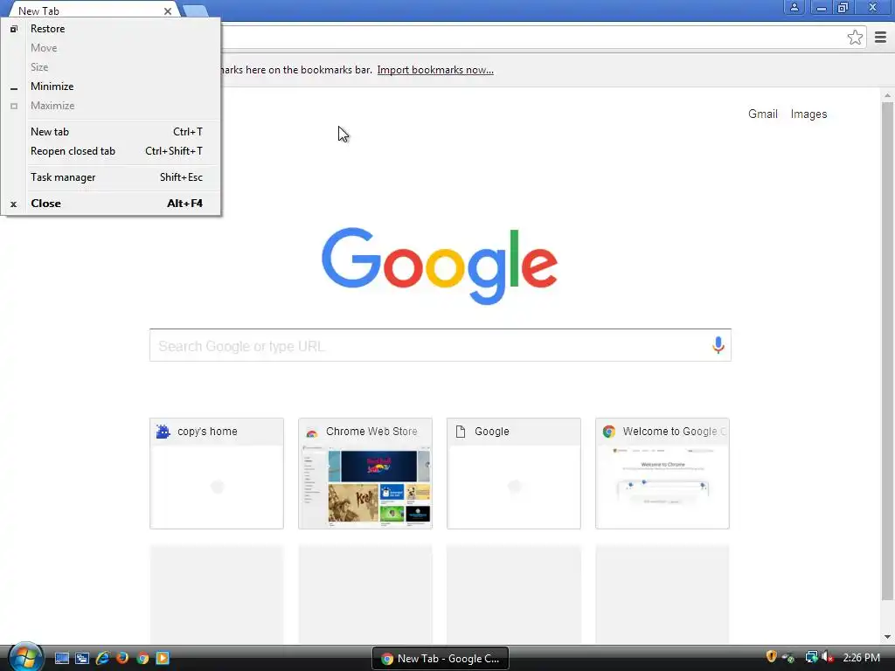Launch media player quick launch icon

click(163, 659)
